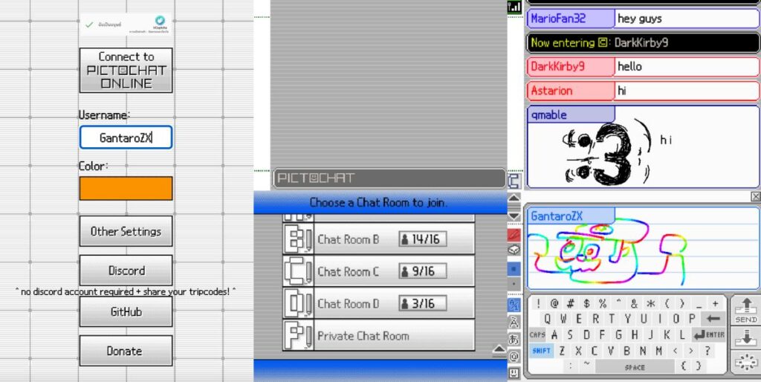Choose the thick pen size
The width and height of the screenshot is (761, 382).
pyautogui.click(x=514, y=268)
